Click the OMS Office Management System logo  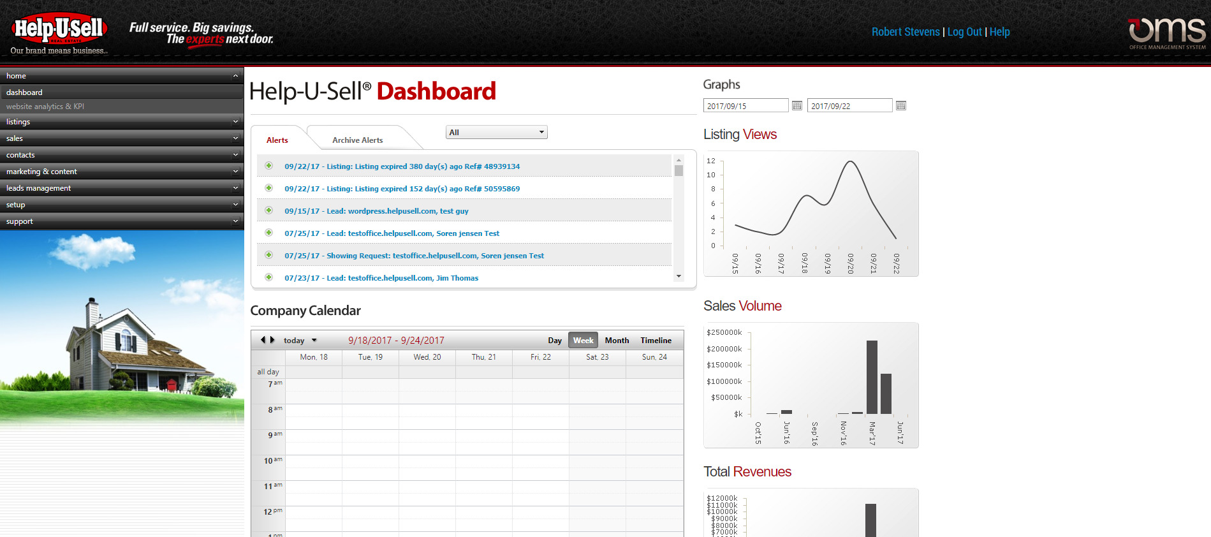1167,33
